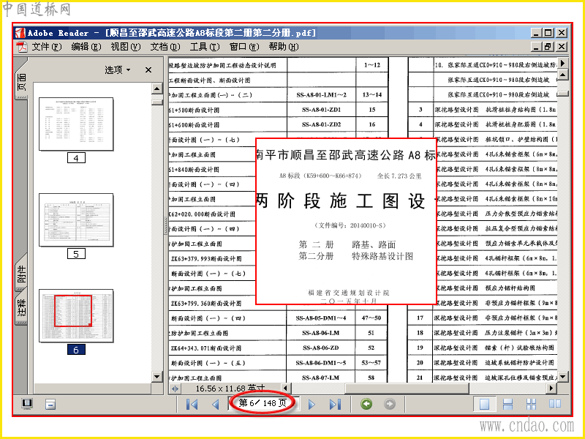Viewport: 585px width, 439px height.
Task: Open page 4 thumbnail
Action: coord(76,124)
